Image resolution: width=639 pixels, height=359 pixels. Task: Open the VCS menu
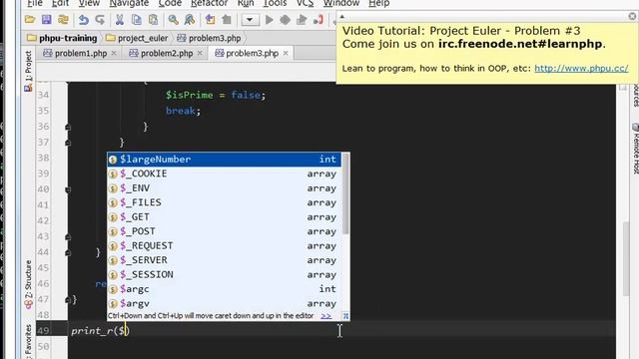click(305, 3)
